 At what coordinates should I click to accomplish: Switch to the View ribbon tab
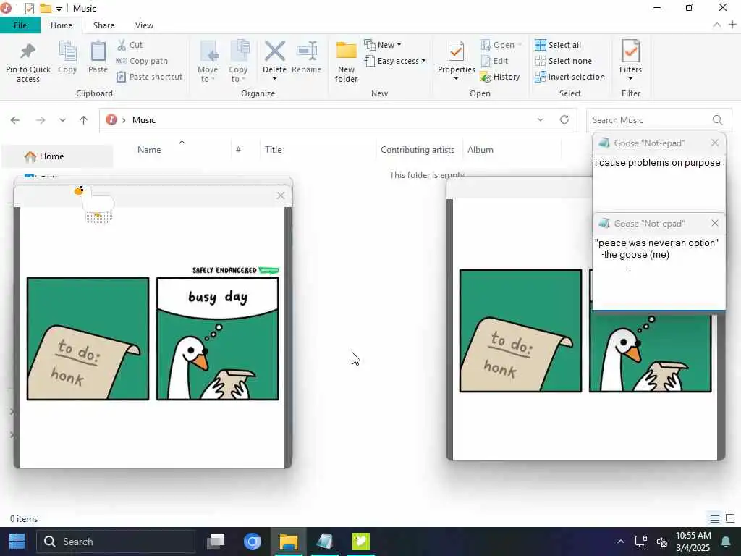(144, 25)
